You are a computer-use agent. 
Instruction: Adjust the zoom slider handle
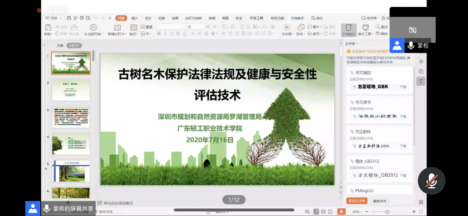pyautogui.click(x=388, y=211)
